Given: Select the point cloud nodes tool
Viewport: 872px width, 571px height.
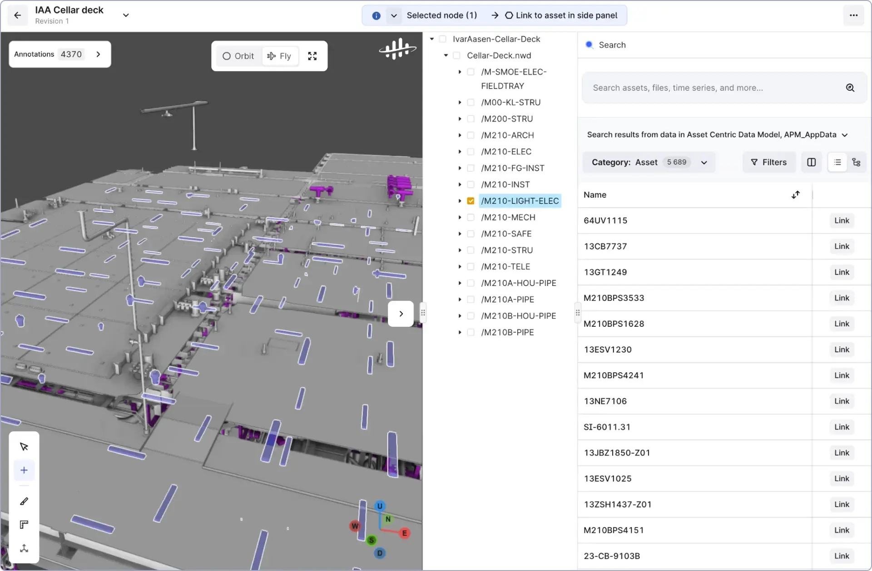Looking at the screenshot, I should point(24,548).
